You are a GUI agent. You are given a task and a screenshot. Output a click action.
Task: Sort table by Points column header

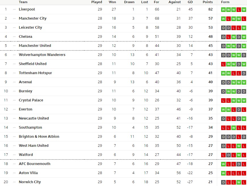207,2
